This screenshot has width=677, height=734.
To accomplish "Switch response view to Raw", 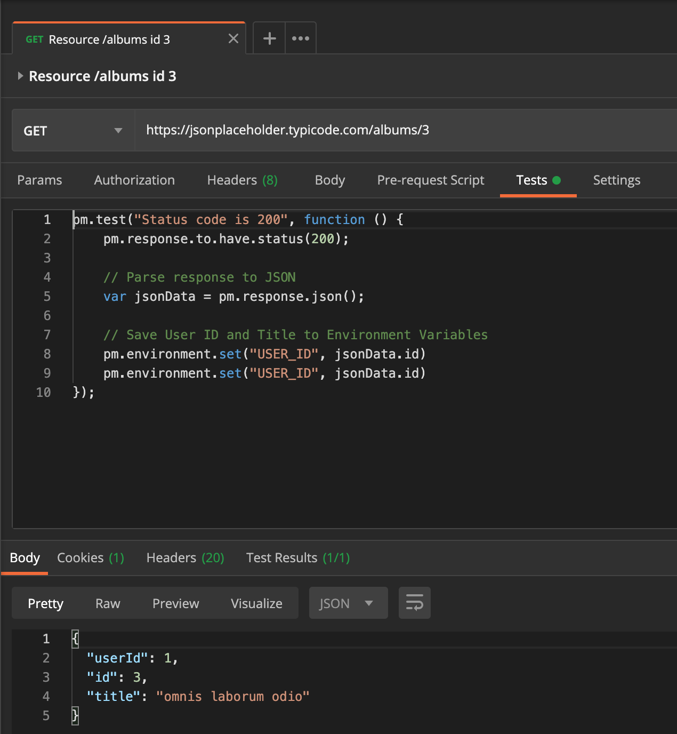I will pos(108,603).
